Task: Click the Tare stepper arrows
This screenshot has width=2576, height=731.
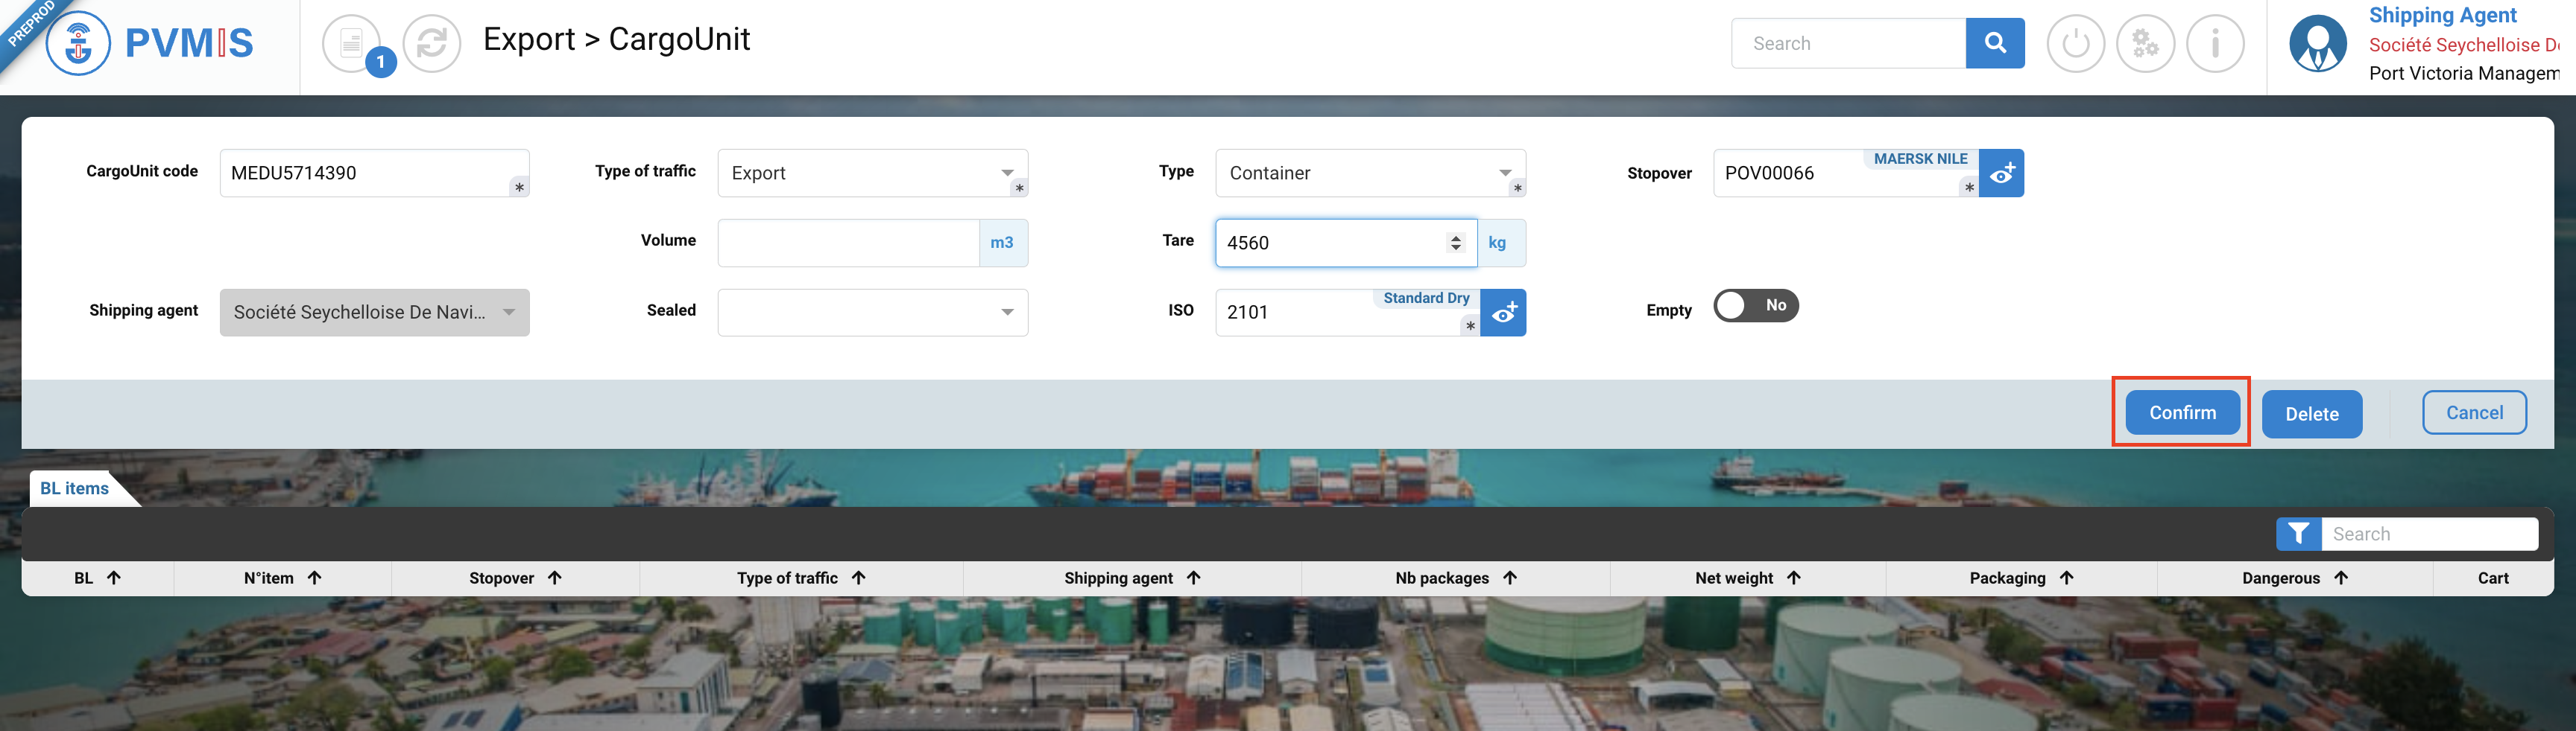Action: point(1455,243)
